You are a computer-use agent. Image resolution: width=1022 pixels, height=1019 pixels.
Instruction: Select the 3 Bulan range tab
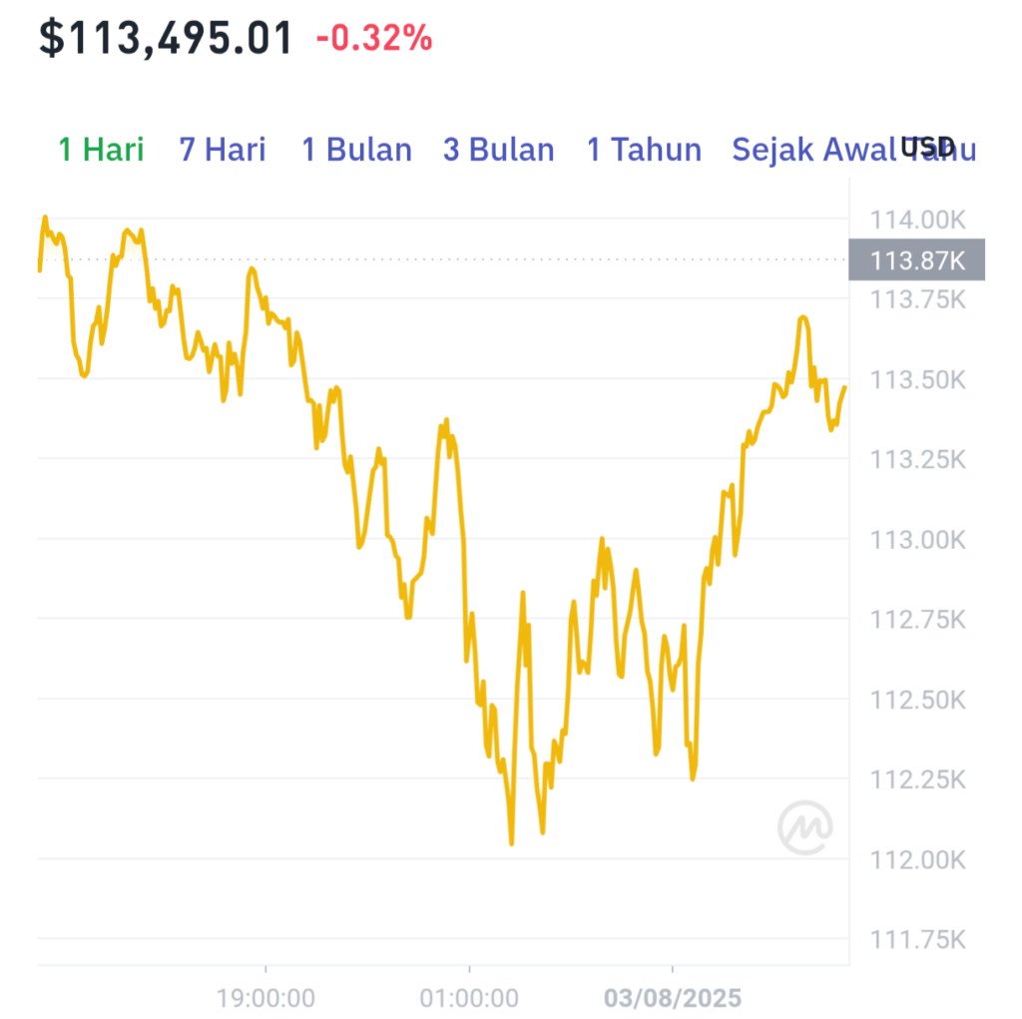point(499,150)
